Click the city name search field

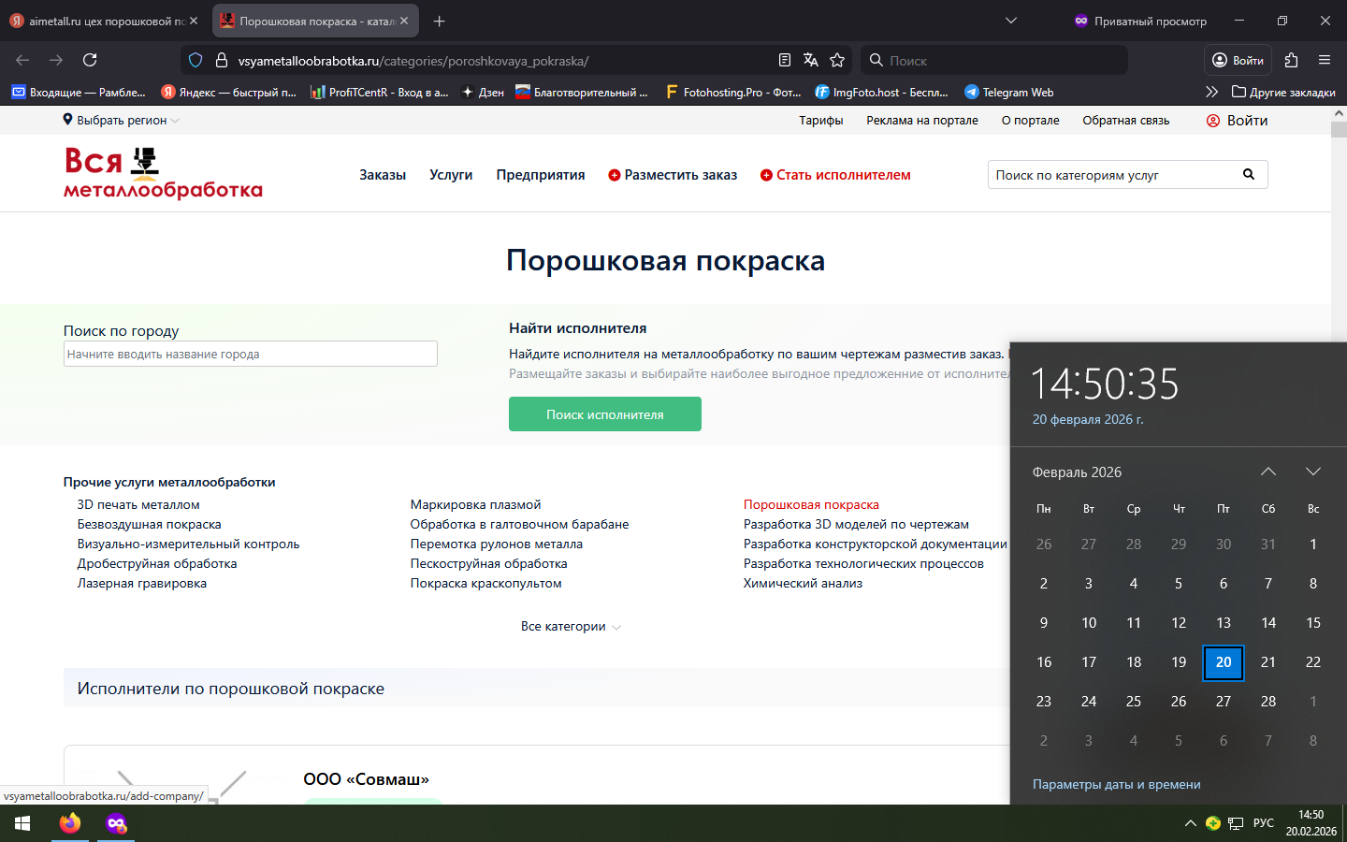[x=250, y=354]
